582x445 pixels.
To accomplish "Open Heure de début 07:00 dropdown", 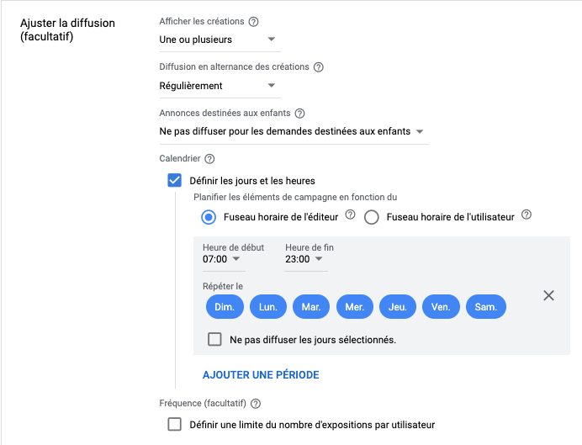I will point(224,259).
